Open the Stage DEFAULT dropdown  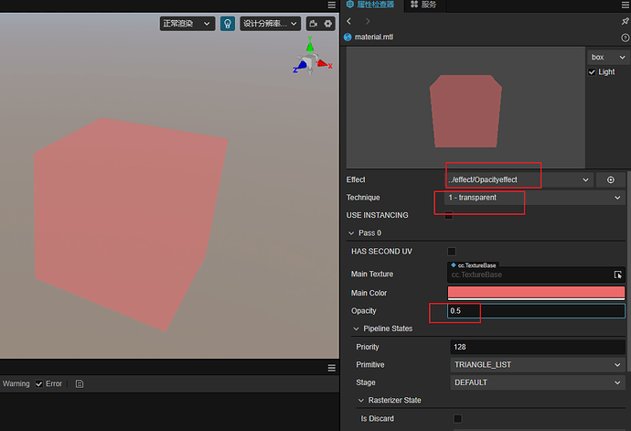(x=538, y=383)
